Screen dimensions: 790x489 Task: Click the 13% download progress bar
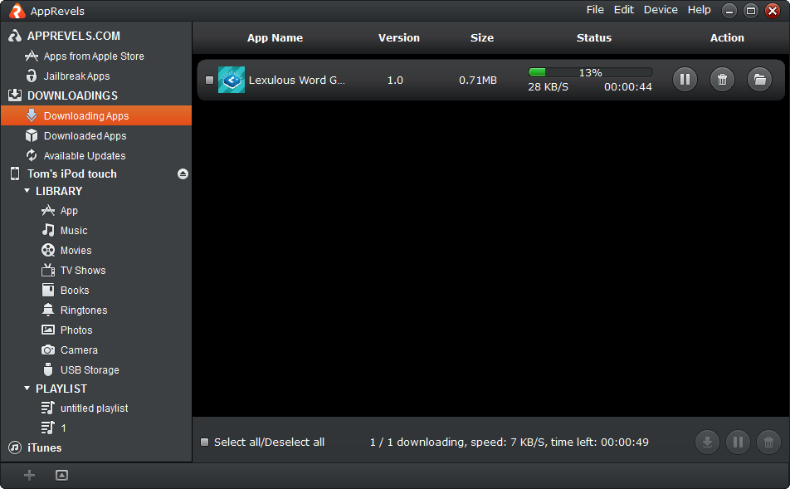tap(590, 72)
